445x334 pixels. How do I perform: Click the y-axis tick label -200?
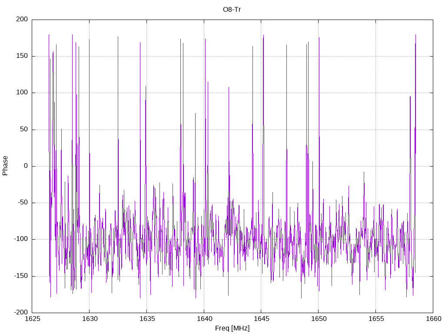(21, 312)
